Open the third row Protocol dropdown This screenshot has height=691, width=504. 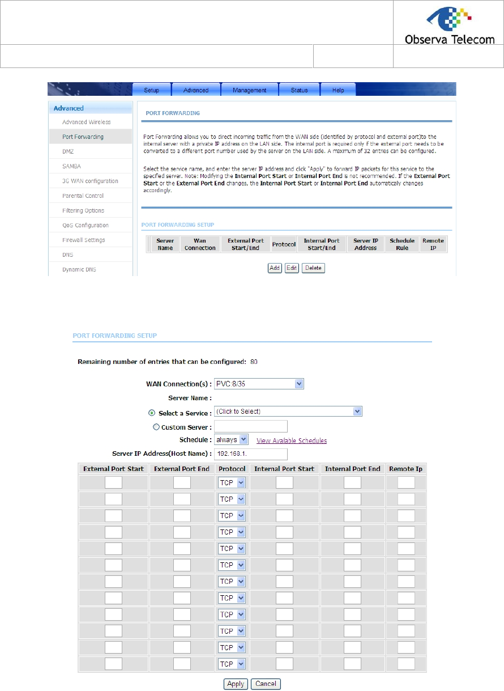click(232, 516)
